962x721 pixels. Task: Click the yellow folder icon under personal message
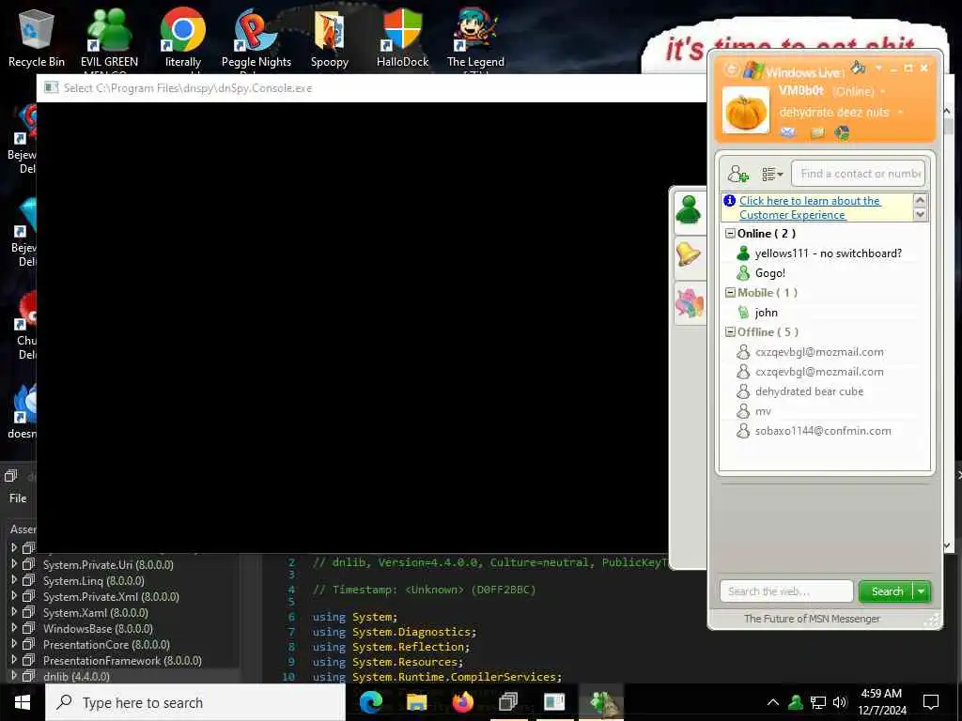[816, 132]
